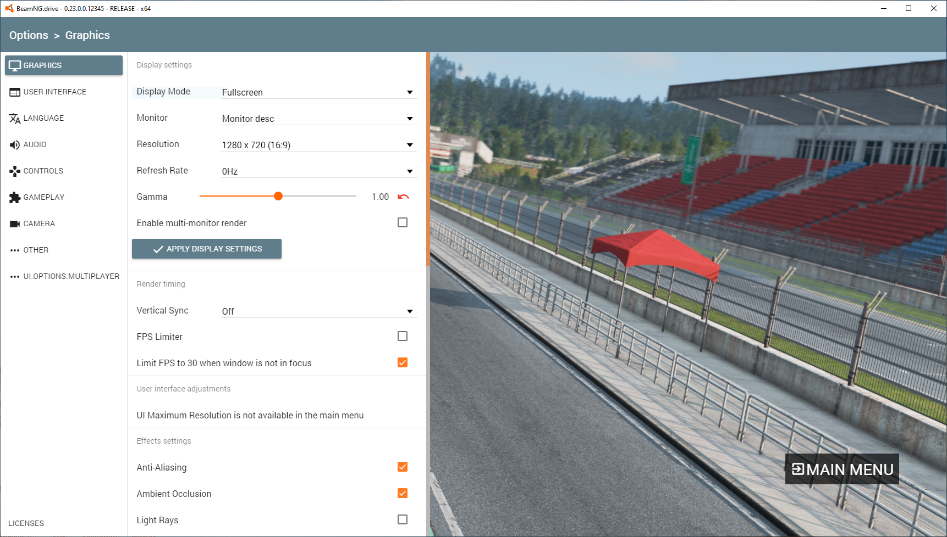This screenshot has height=537, width=947.
Task: Click the Audio speaker icon
Action: pyautogui.click(x=15, y=145)
